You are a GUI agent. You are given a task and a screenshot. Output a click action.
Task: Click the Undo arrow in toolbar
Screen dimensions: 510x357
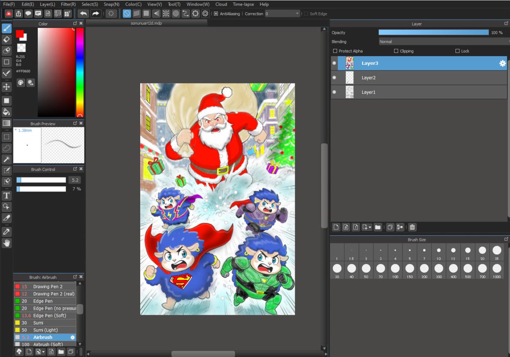pos(83,14)
